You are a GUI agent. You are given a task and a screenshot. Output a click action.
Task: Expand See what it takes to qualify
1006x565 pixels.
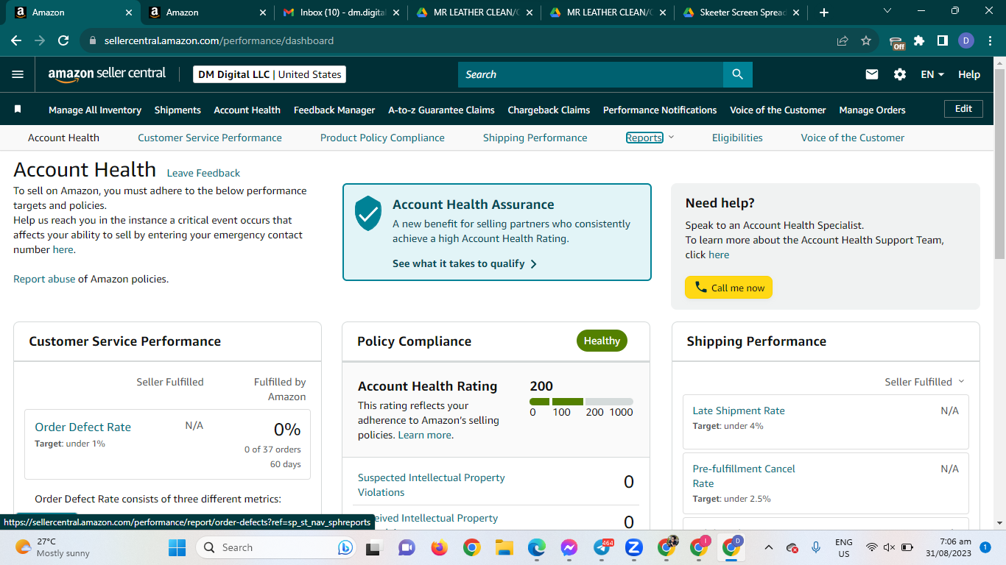pos(465,263)
